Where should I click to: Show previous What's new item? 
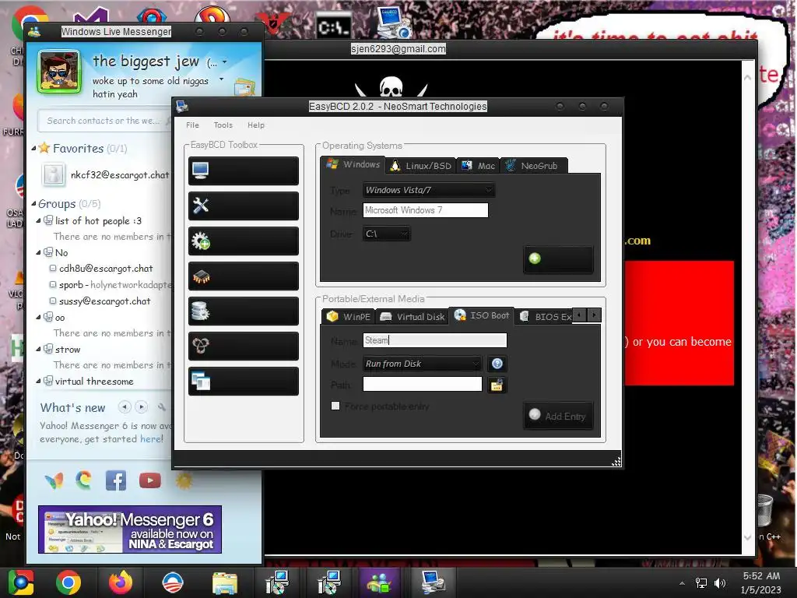pyautogui.click(x=125, y=406)
